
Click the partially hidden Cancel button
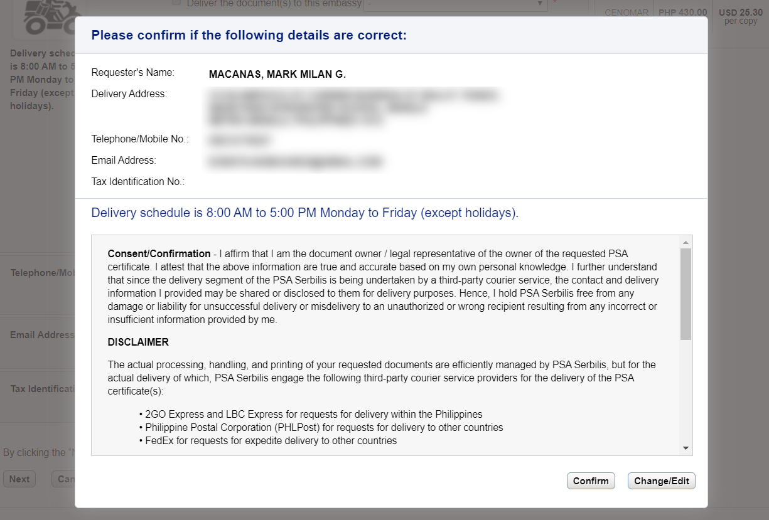63,479
